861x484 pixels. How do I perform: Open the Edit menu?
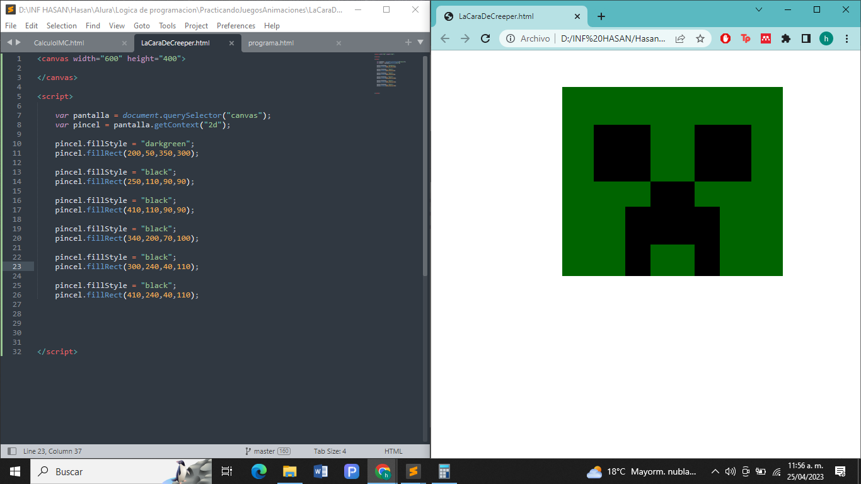click(32, 26)
